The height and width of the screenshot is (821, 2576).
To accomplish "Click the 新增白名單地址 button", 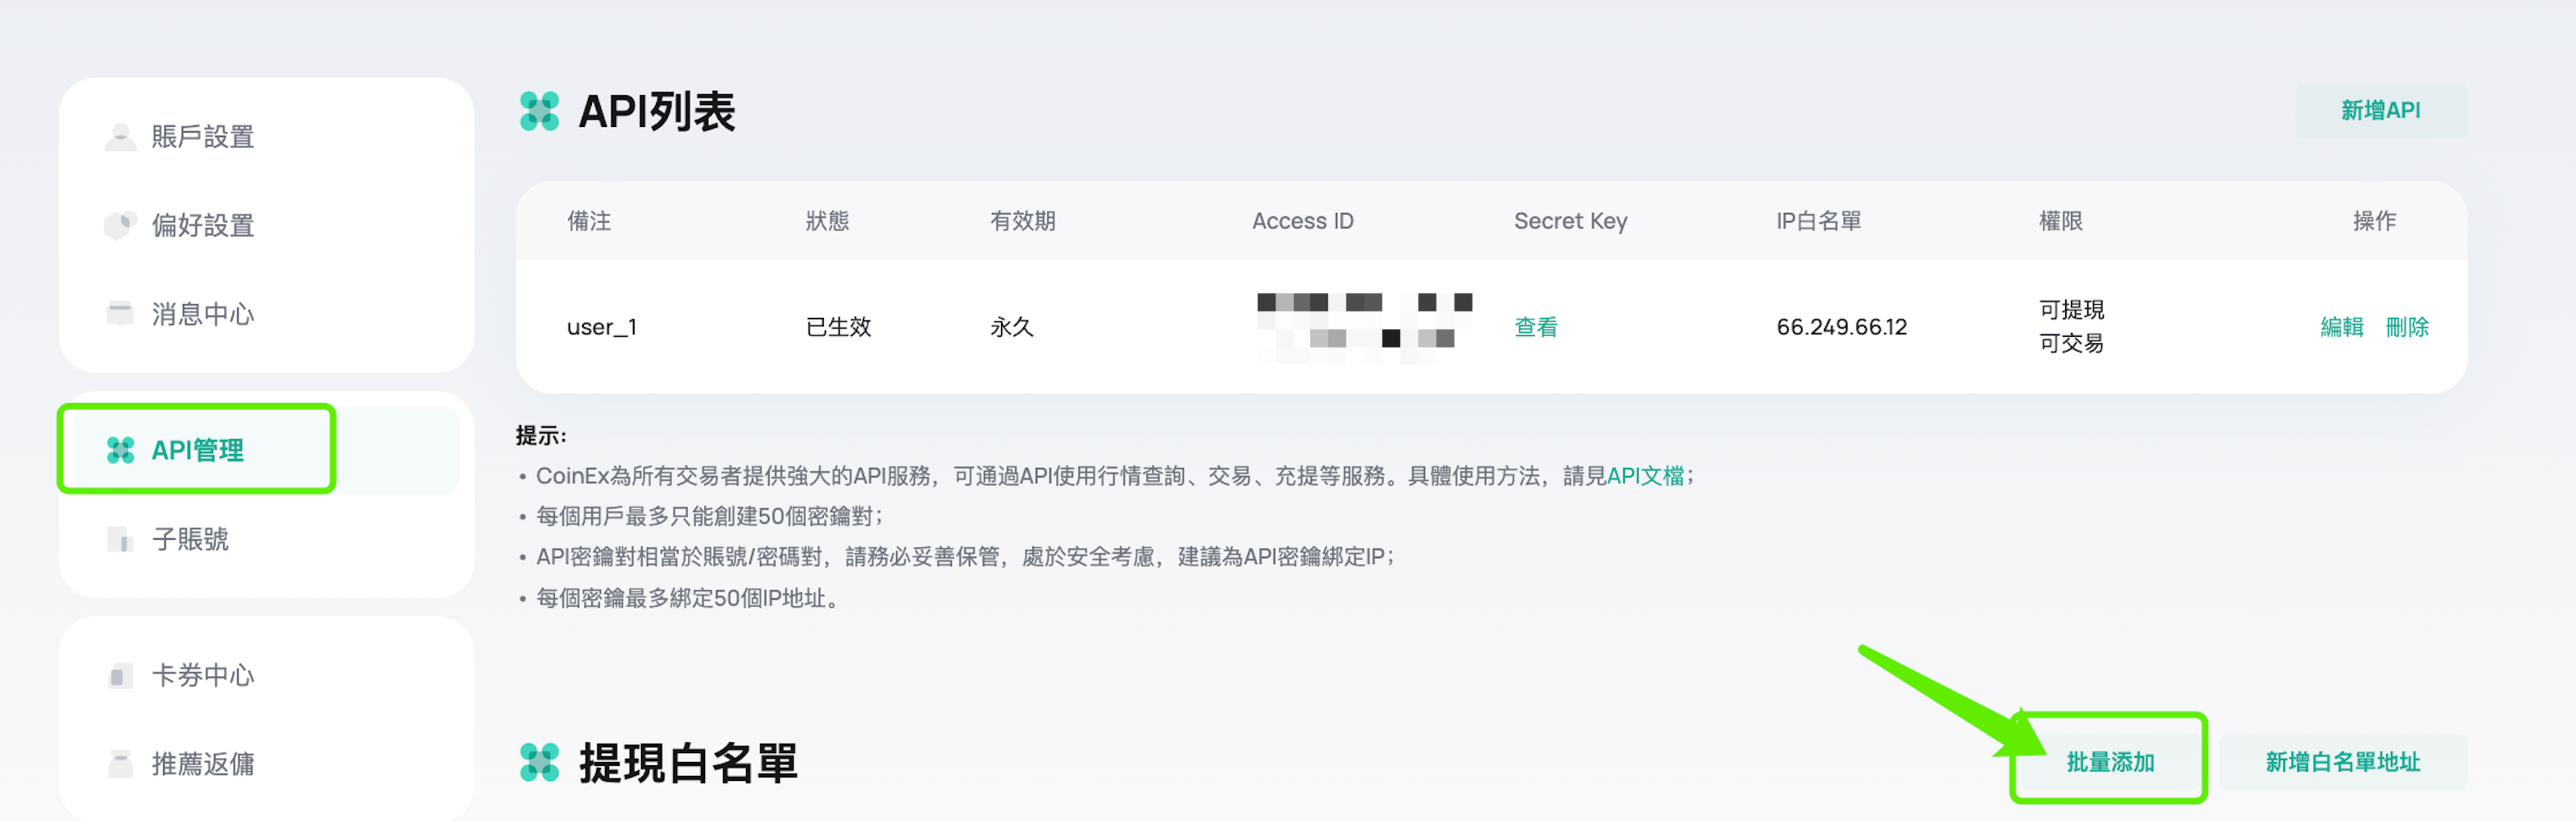I will coord(2343,762).
